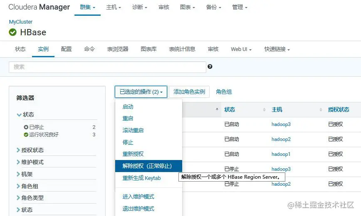Open the 管理 dropdown menu
Viewport: 361px width, 216px height.
coord(240,7)
